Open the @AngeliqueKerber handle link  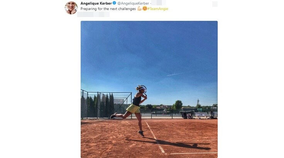click(133, 3)
